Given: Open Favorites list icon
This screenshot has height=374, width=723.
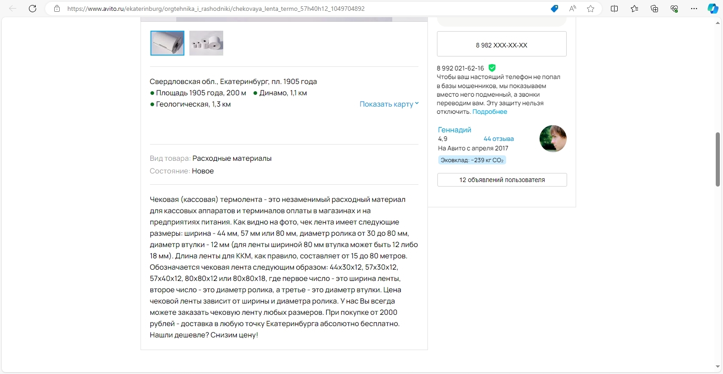Looking at the screenshot, I should [634, 9].
